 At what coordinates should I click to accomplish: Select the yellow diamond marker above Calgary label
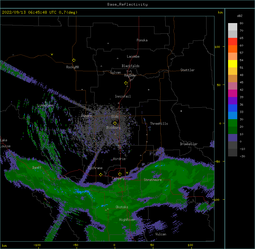tap(120, 174)
